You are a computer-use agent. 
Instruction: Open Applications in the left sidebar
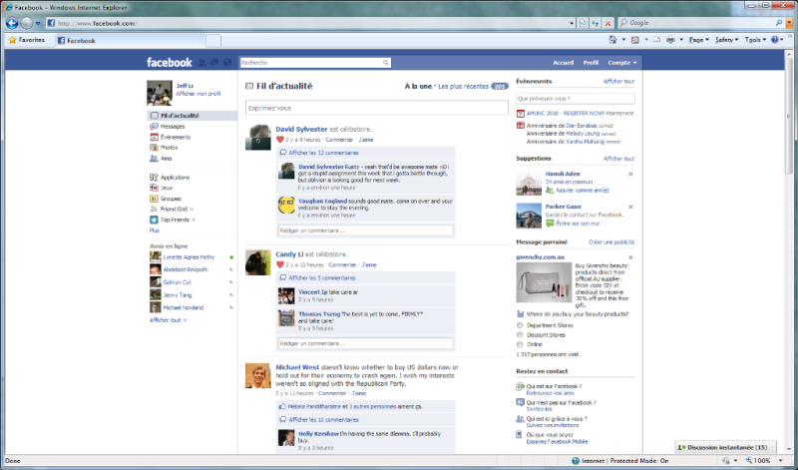(175, 177)
